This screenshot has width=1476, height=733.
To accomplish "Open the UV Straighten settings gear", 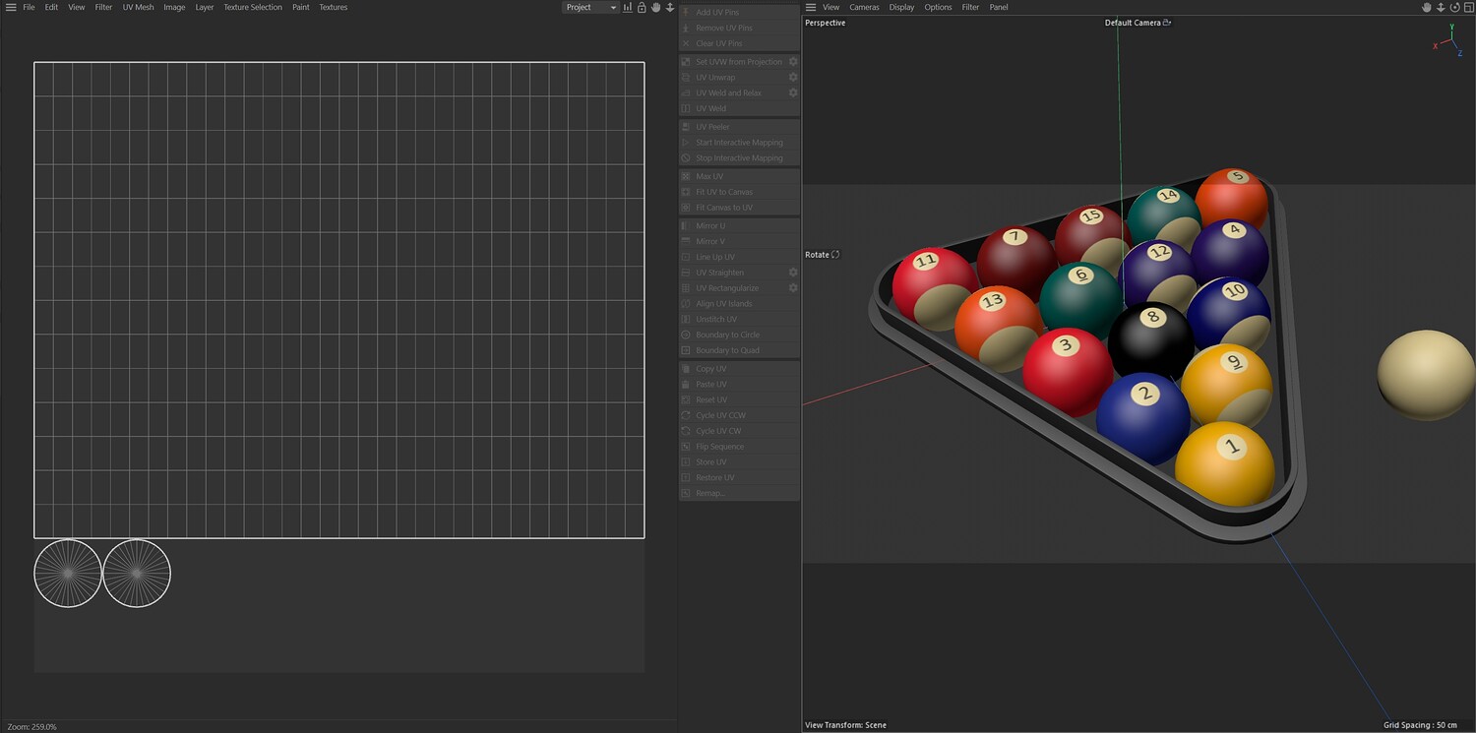I will tap(793, 273).
